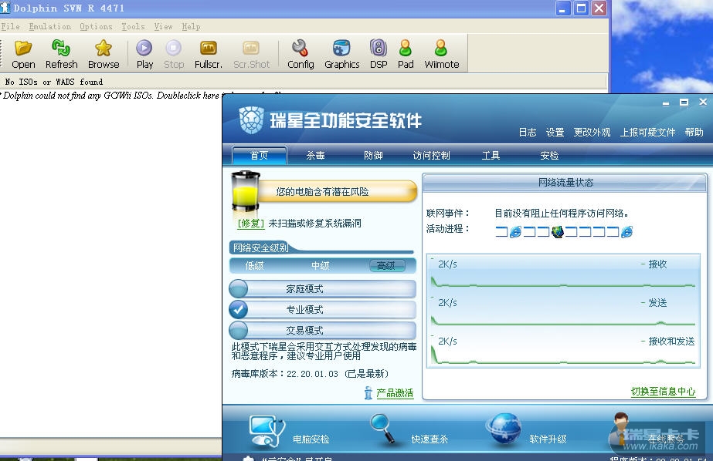The image size is (713, 461).
Task: Click the 网络流量状态 panel header
Action: point(565,183)
